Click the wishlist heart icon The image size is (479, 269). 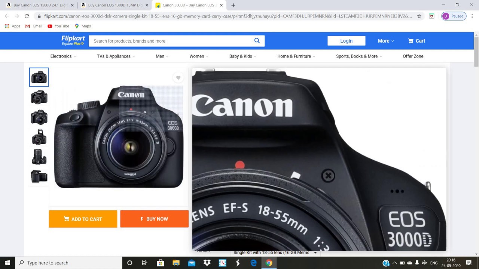click(x=178, y=78)
